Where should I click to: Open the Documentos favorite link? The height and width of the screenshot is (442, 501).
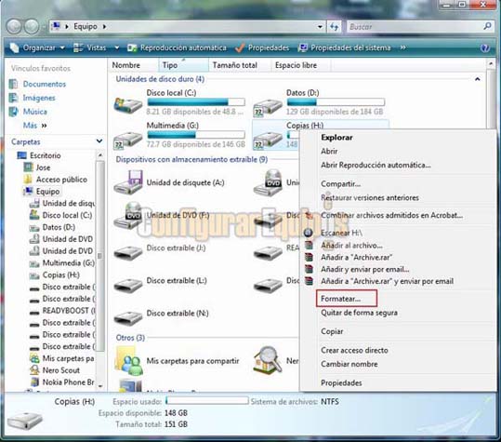pyautogui.click(x=45, y=84)
